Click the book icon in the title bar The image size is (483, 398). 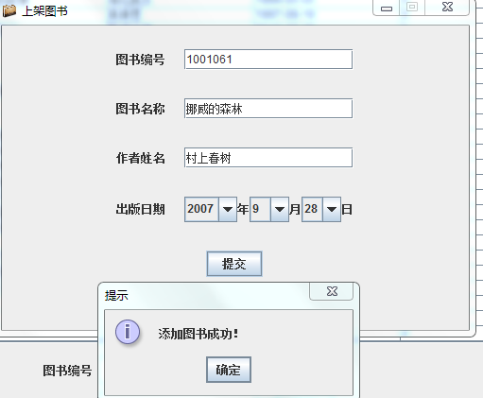coord(9,10)
